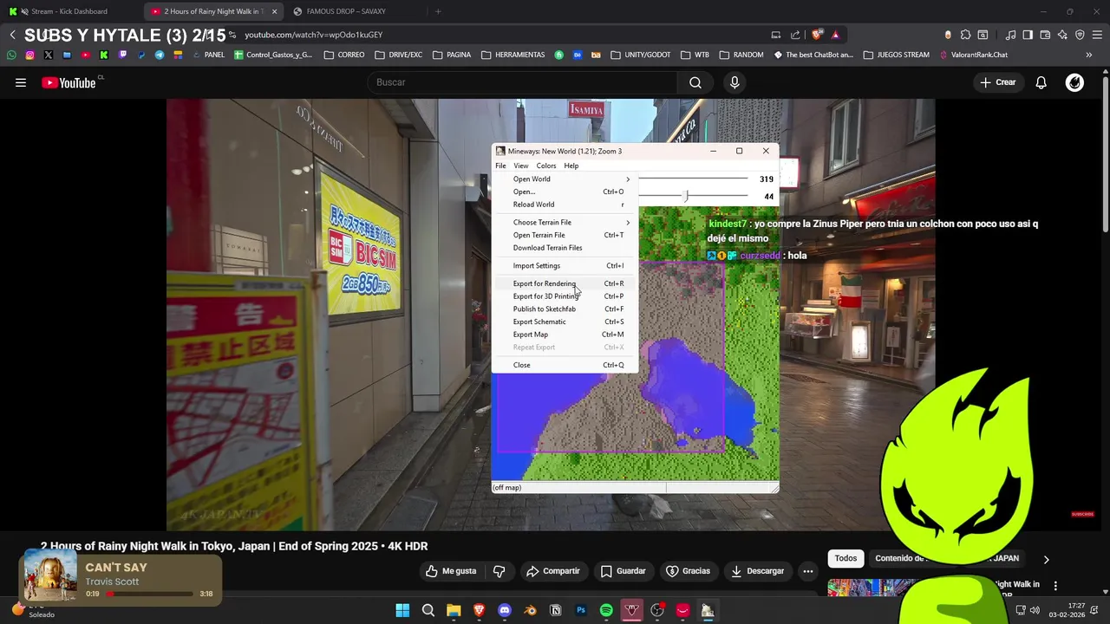The height and width of the screenshot is (624, 1110).
Task: Click the Gracias button
Action: pos(688,571)
